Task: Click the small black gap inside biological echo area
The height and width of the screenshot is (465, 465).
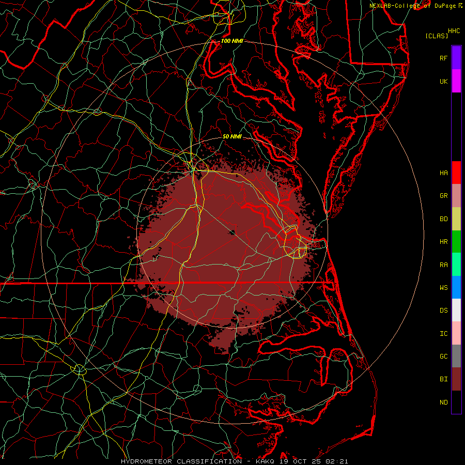Action: coord(232,232)
